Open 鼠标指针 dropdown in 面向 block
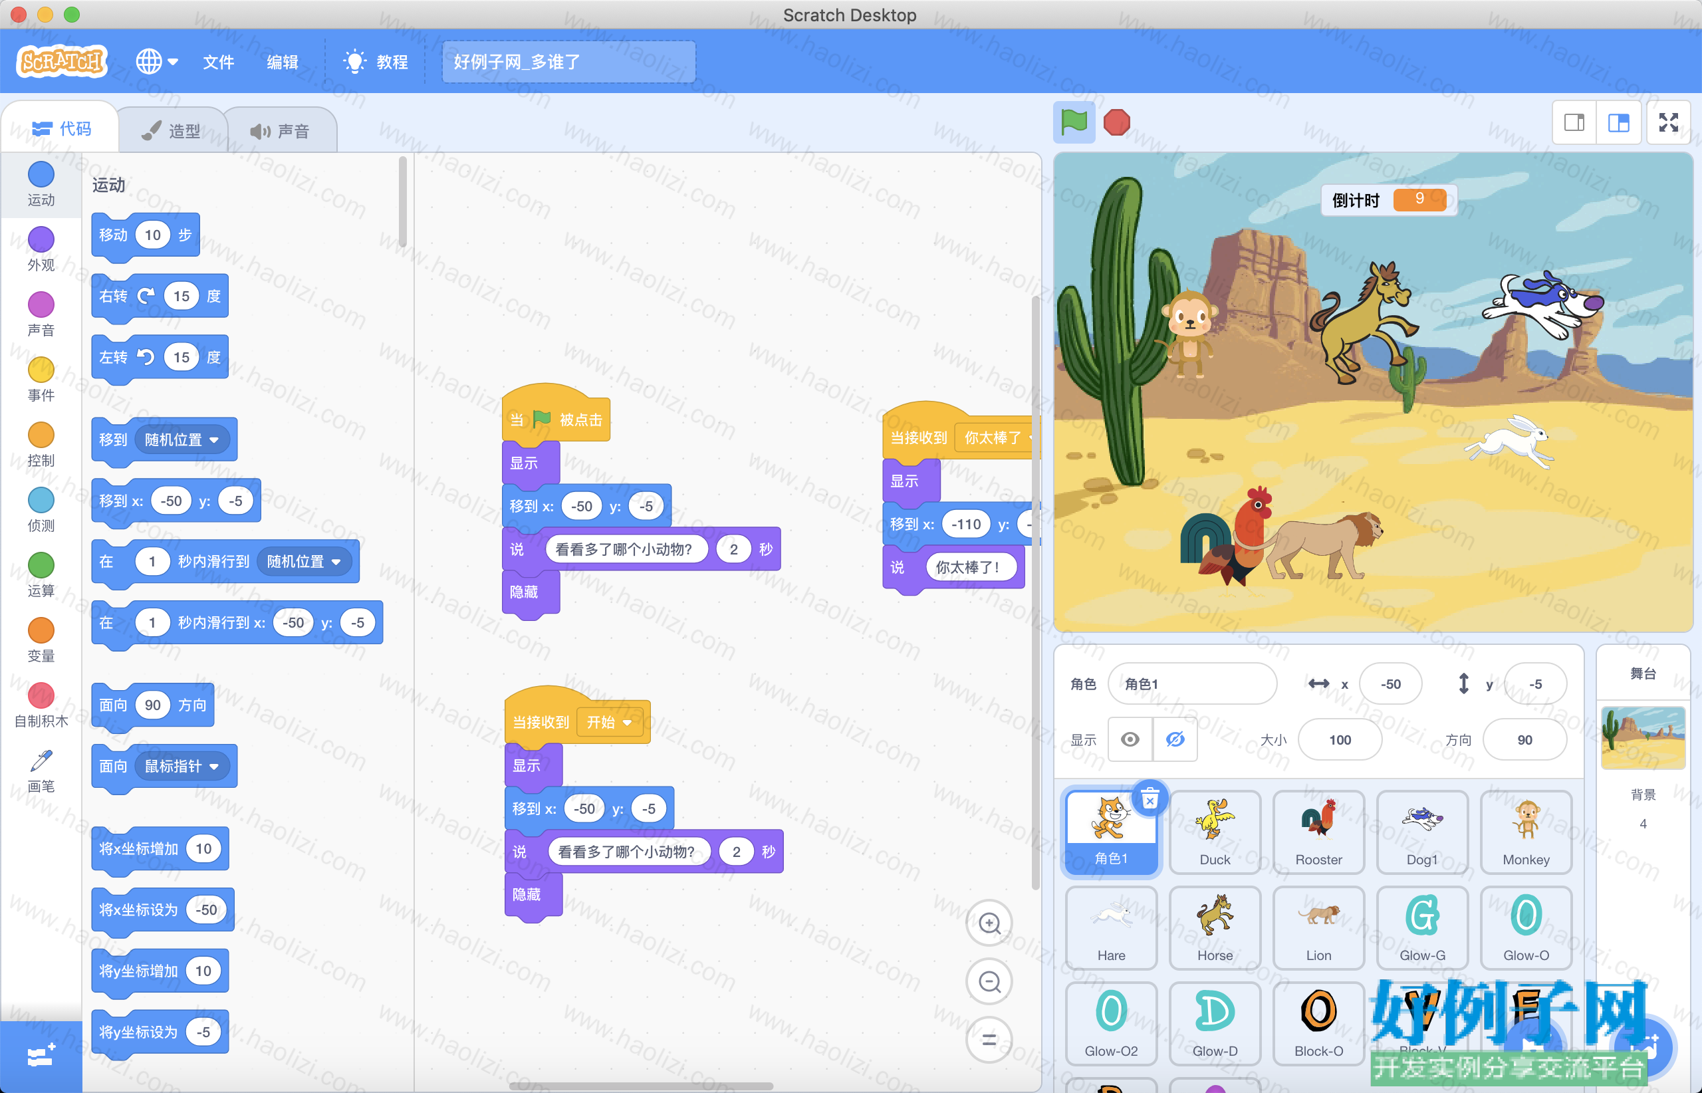The image size is (1702, 1093). point(182,766)
